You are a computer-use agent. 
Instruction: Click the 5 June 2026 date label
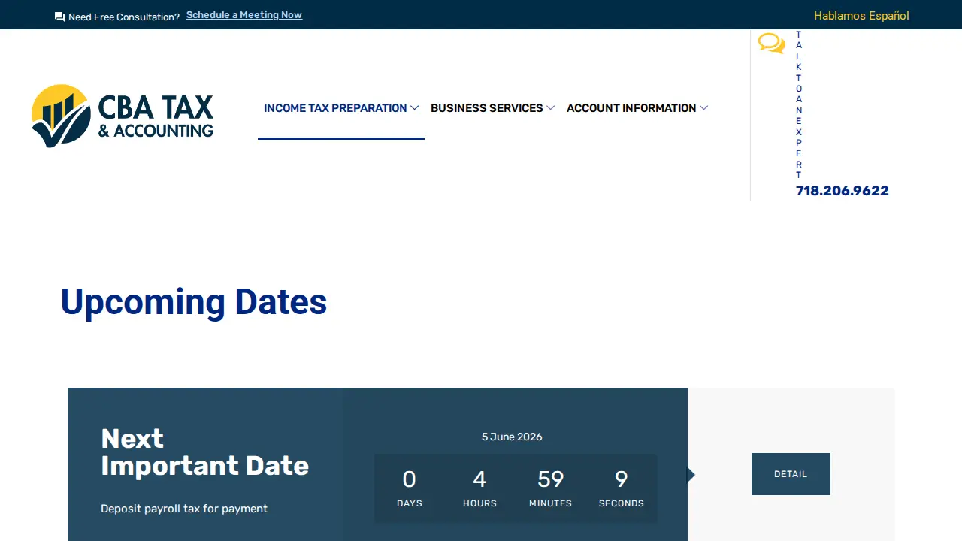point(512,437)
